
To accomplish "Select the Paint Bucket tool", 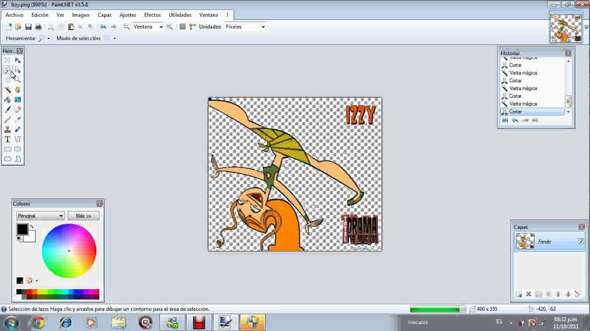I will tap(8, 100).
